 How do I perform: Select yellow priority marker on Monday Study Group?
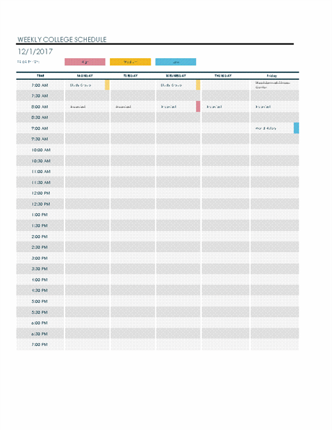[107, 85]
